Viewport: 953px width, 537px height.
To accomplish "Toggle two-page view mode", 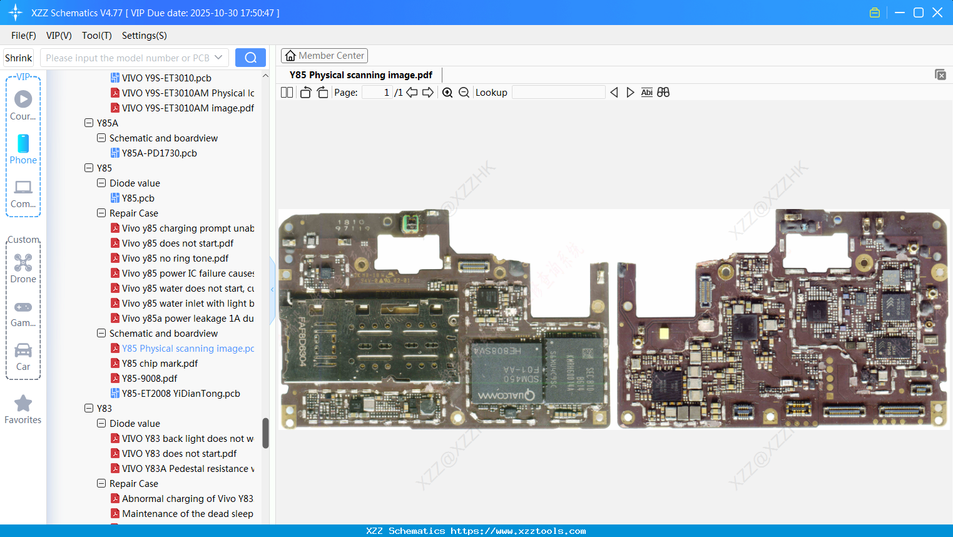I will (287, 92).
